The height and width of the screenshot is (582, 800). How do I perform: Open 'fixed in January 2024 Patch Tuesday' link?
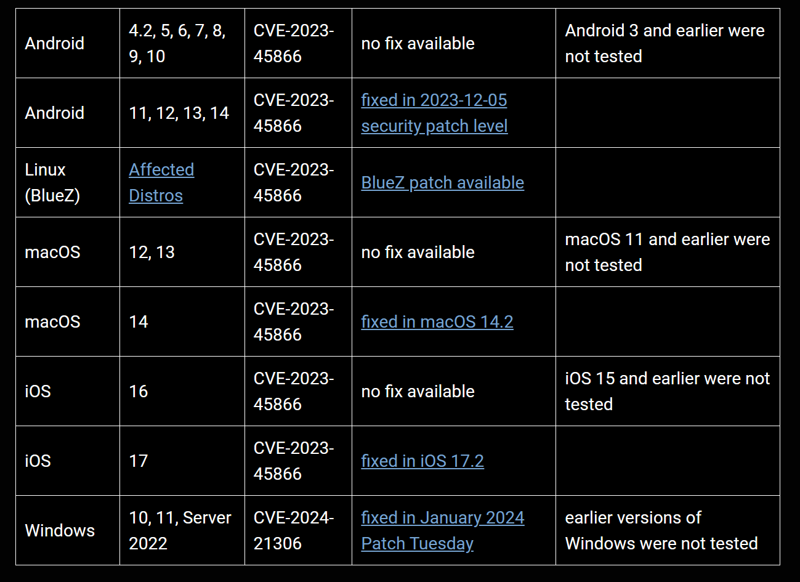(x=442, y=530)
